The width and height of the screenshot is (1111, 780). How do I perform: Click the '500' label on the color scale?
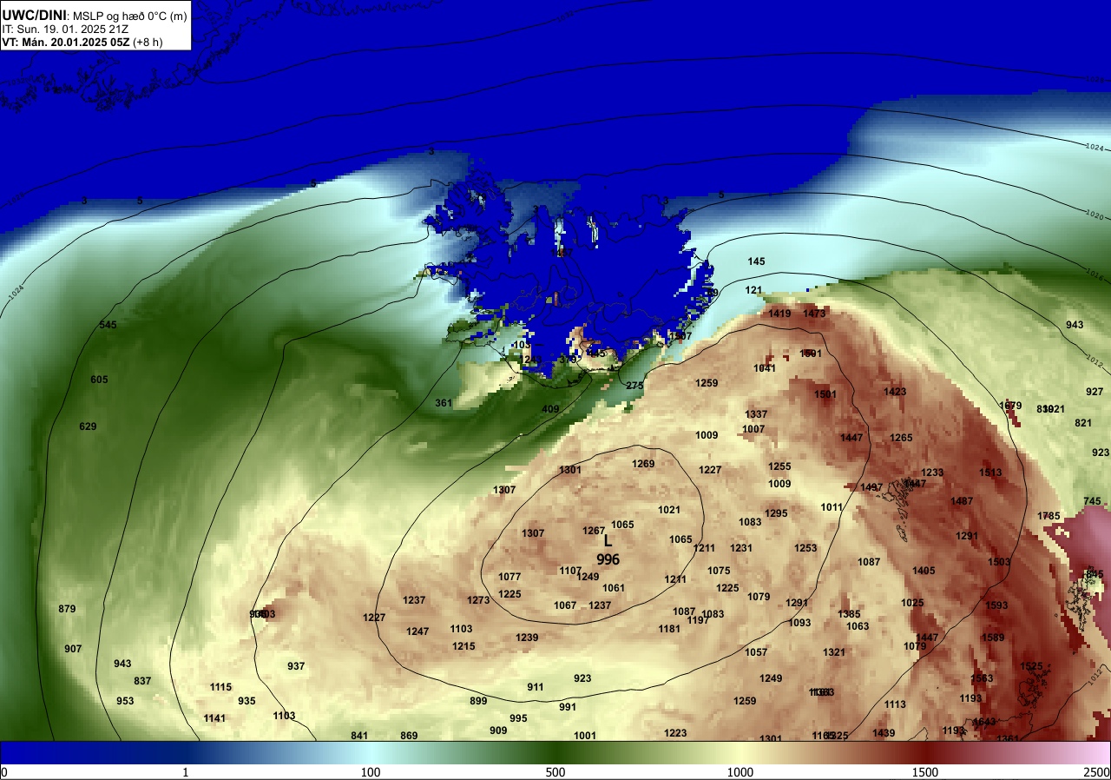(555, 772)
